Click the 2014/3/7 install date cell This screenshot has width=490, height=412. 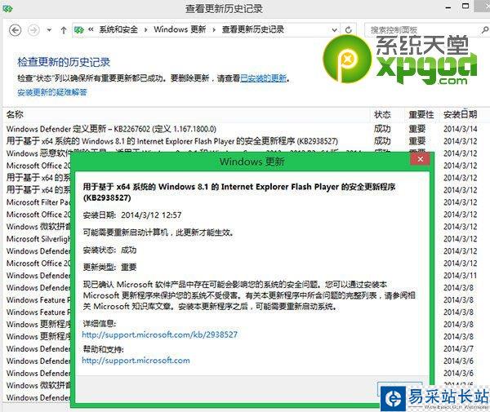[458, 349]
